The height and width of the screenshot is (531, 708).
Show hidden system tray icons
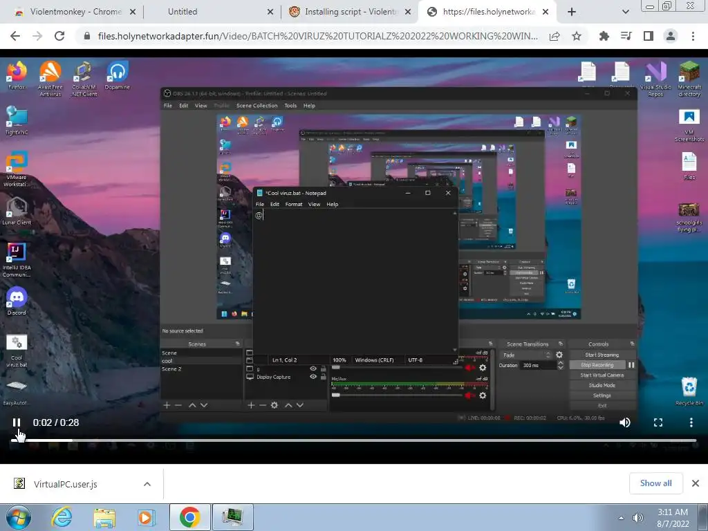[622, 518]
